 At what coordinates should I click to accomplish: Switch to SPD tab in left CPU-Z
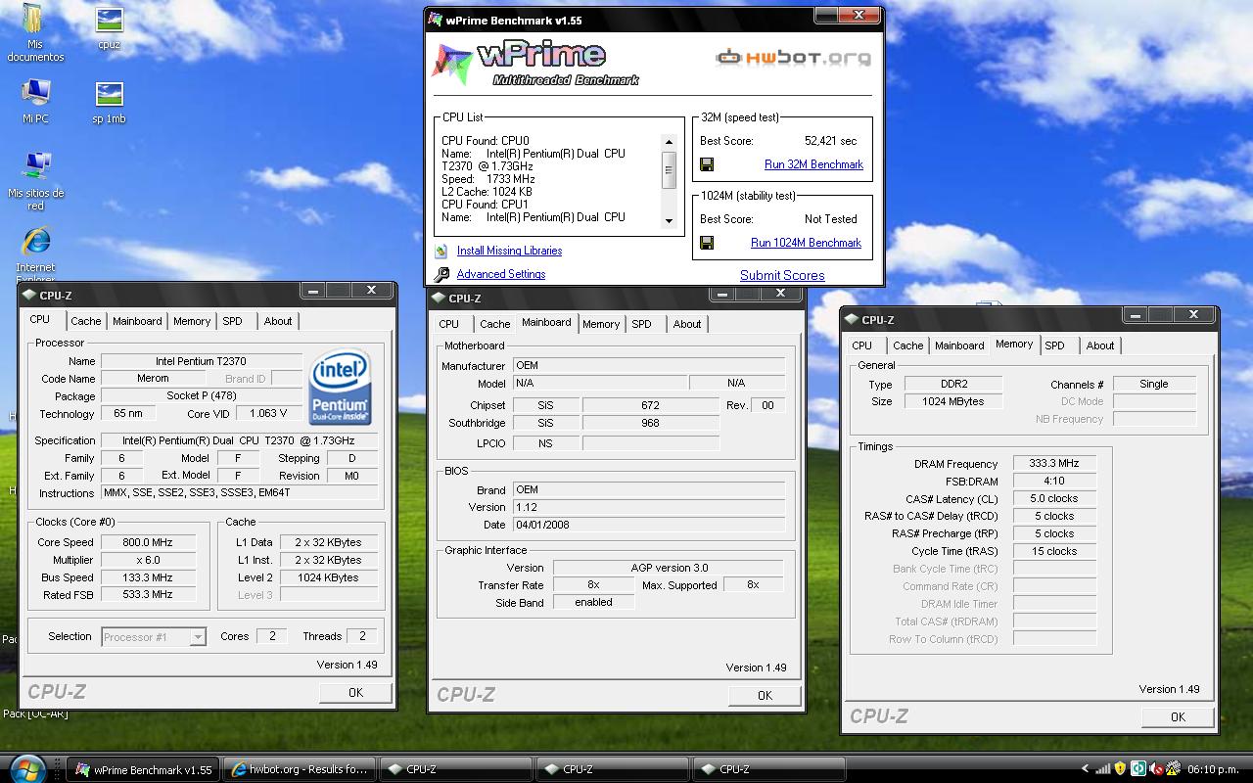point(232,321)
